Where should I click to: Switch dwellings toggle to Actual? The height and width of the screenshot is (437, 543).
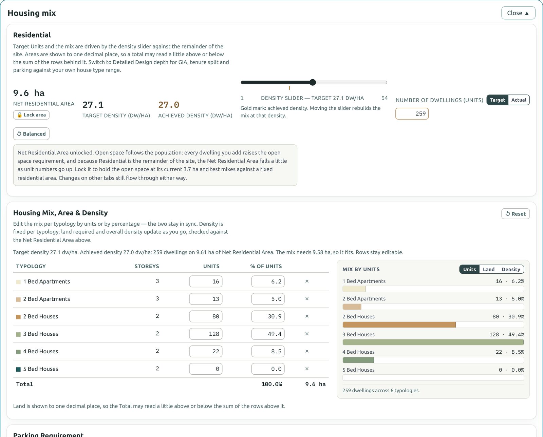coord(519,100)
